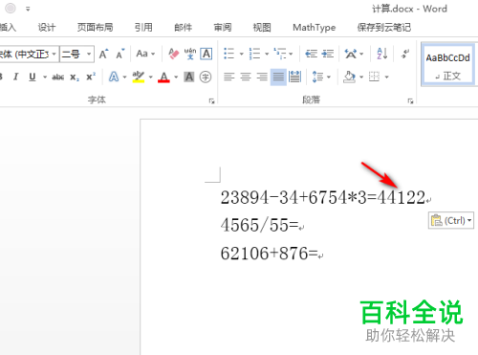Decrease paragraph indent
Screen dimensions: 478x355
[x=311, y=54]
